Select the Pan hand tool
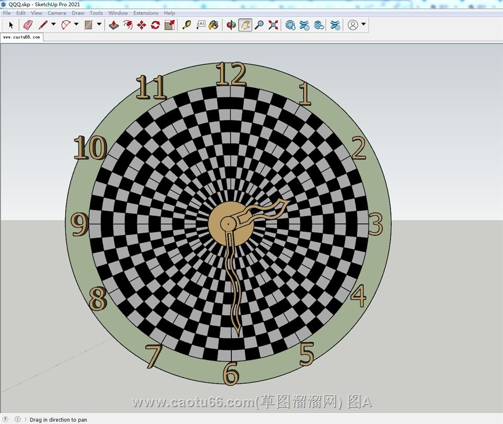 [245, 25]
